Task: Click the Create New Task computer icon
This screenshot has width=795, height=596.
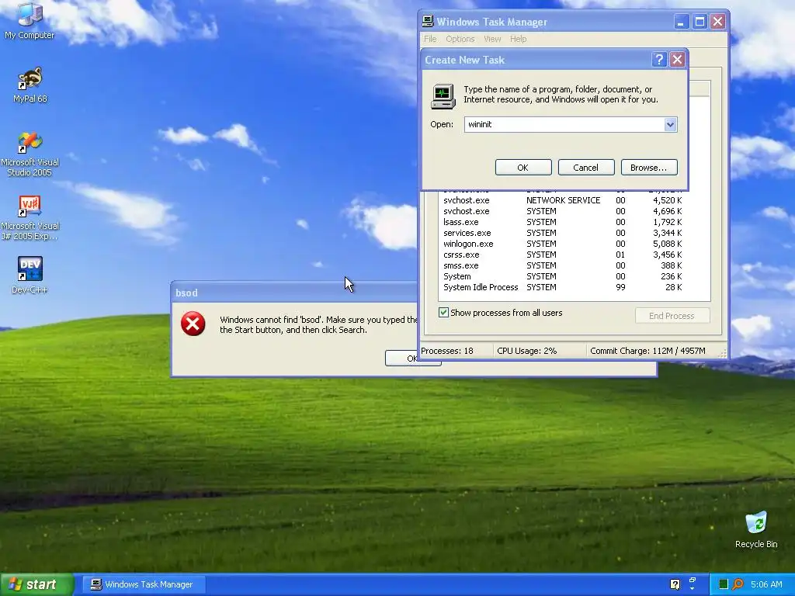Action: [x=443, y=96]
